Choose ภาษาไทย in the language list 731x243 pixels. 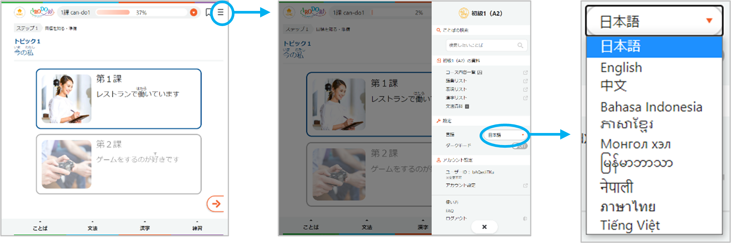[x=628, y=206]
